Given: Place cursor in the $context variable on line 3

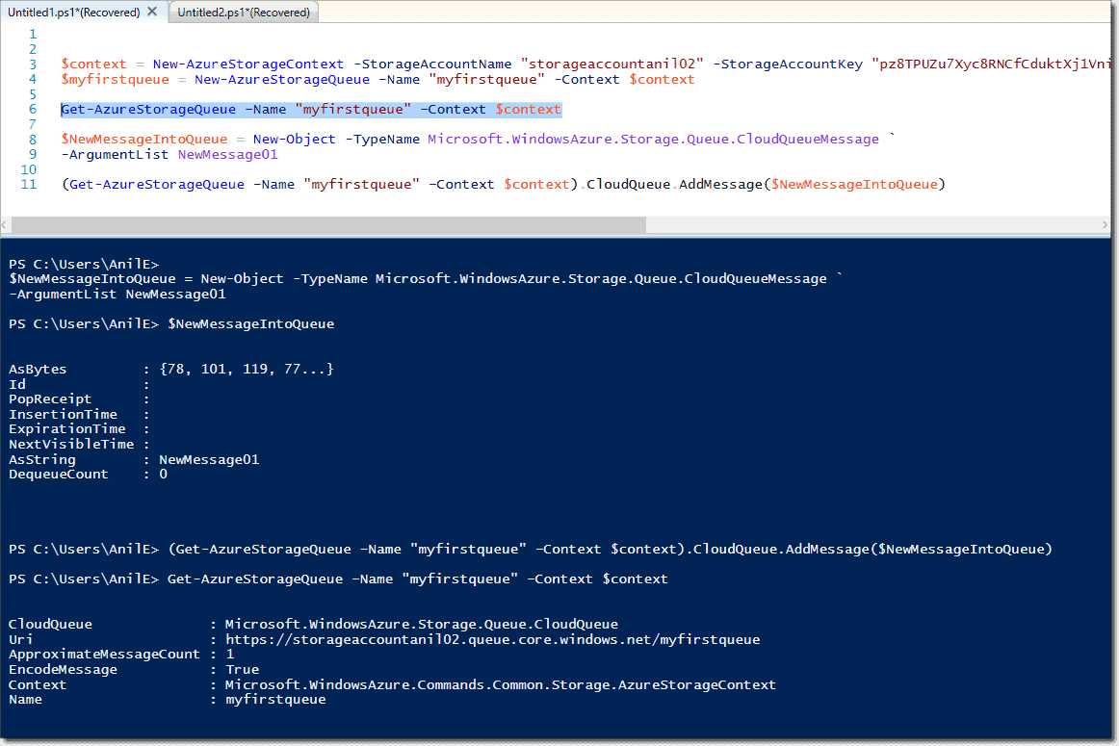Looking at the screenshot, I should point(93,64).
